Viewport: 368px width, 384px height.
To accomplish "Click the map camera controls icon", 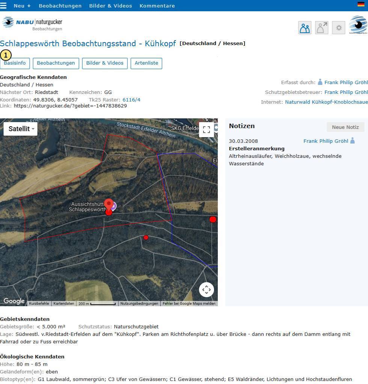I will click(207, 290).
